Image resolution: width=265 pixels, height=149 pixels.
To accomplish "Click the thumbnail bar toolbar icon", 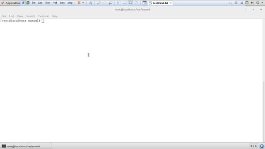I will pyautogui.click(x=125, y=3).
